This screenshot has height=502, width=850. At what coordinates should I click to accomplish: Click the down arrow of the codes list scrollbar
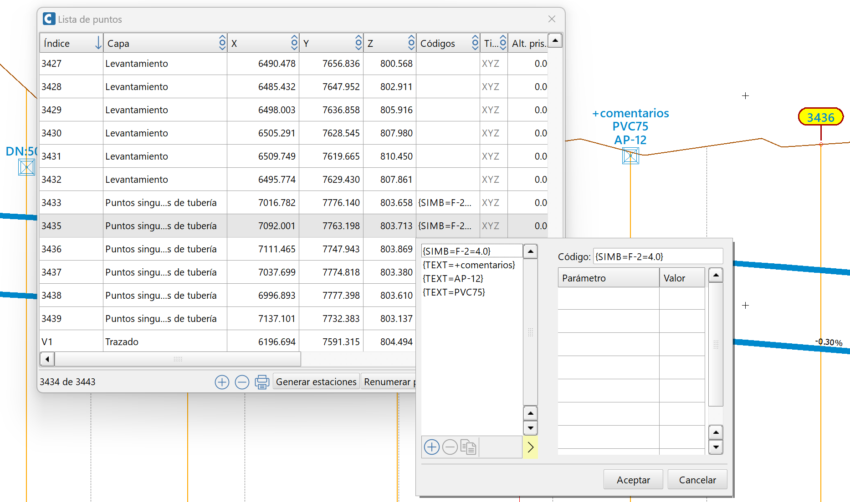530,428
